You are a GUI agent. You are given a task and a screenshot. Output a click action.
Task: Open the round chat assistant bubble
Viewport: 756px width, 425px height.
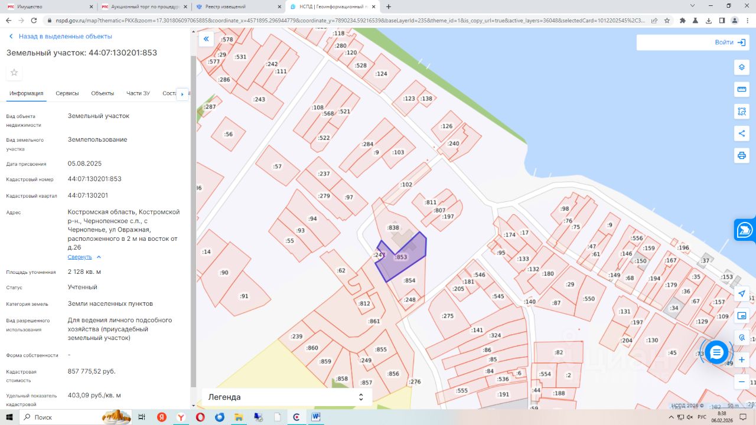coord(716,352)
